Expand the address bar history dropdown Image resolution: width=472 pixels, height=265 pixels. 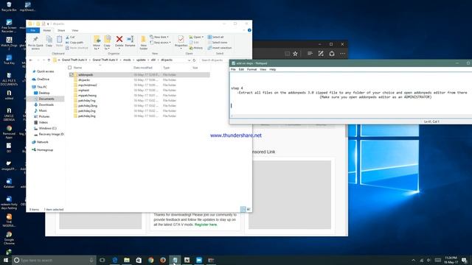point(189,60)
